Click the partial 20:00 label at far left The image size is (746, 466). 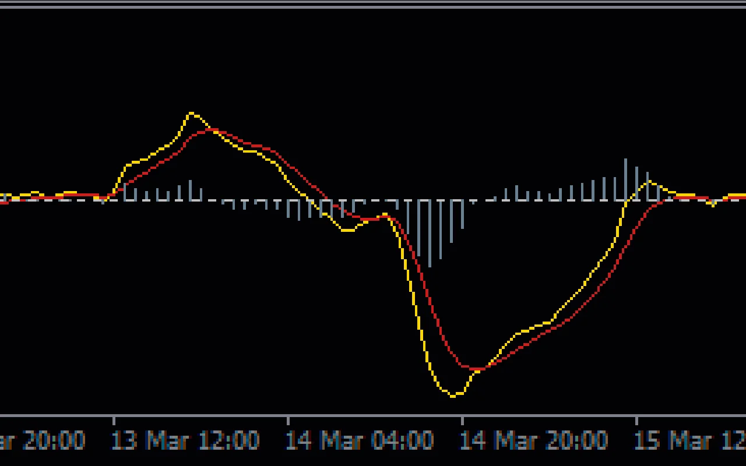(x=44, y=441)
